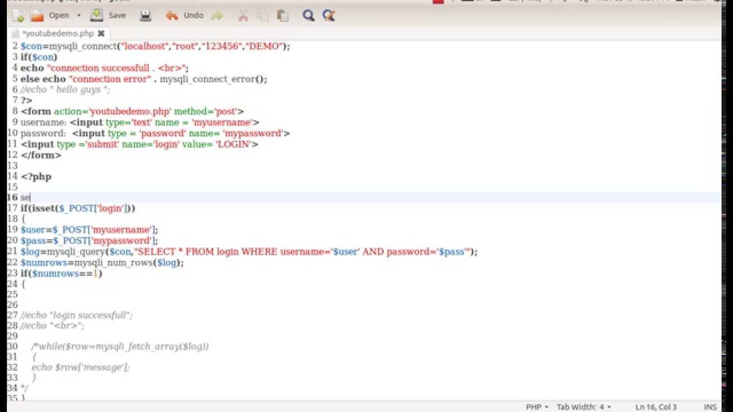
Task: Click the if(isset($_POST['login'])) line
Action: click(78, 209)
